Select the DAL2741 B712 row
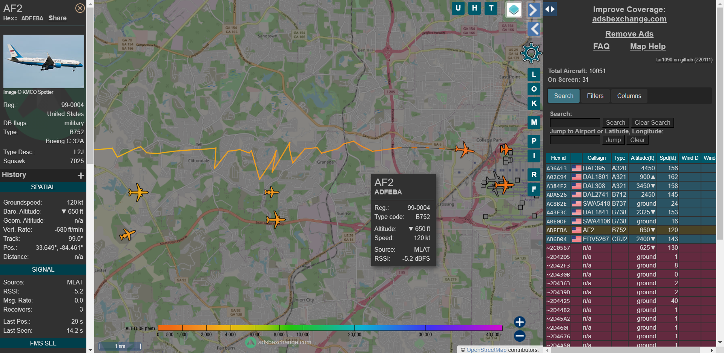Viewport: 724px width, 353px height. coord(631,194)
